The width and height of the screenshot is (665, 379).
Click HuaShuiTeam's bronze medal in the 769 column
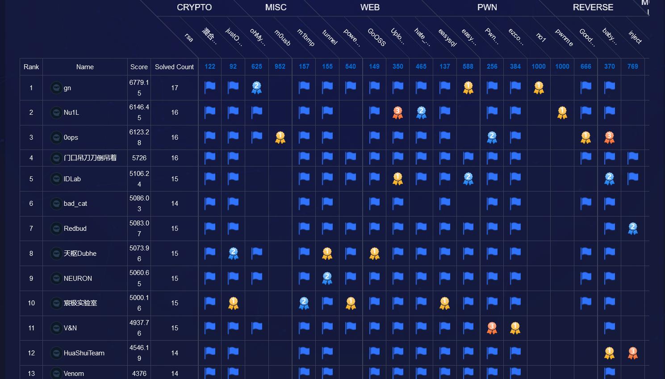[x=633, y=353]
